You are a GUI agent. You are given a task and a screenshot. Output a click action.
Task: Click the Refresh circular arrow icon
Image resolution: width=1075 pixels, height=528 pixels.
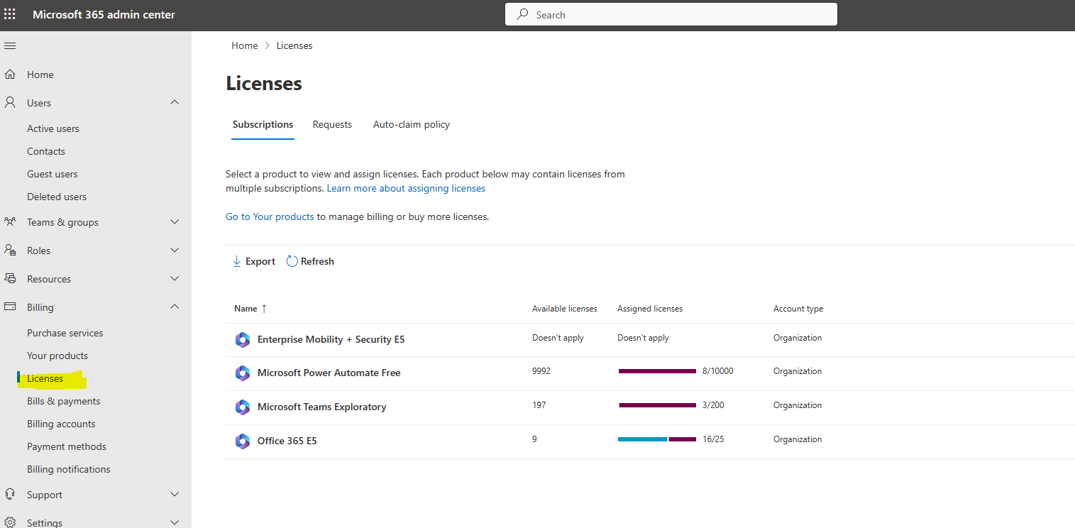(x=292, y=261)
